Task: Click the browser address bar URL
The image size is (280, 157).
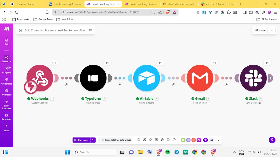Action: (x=99, y=12)
